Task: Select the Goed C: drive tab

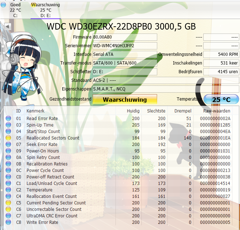Action: tap(15, 10)
